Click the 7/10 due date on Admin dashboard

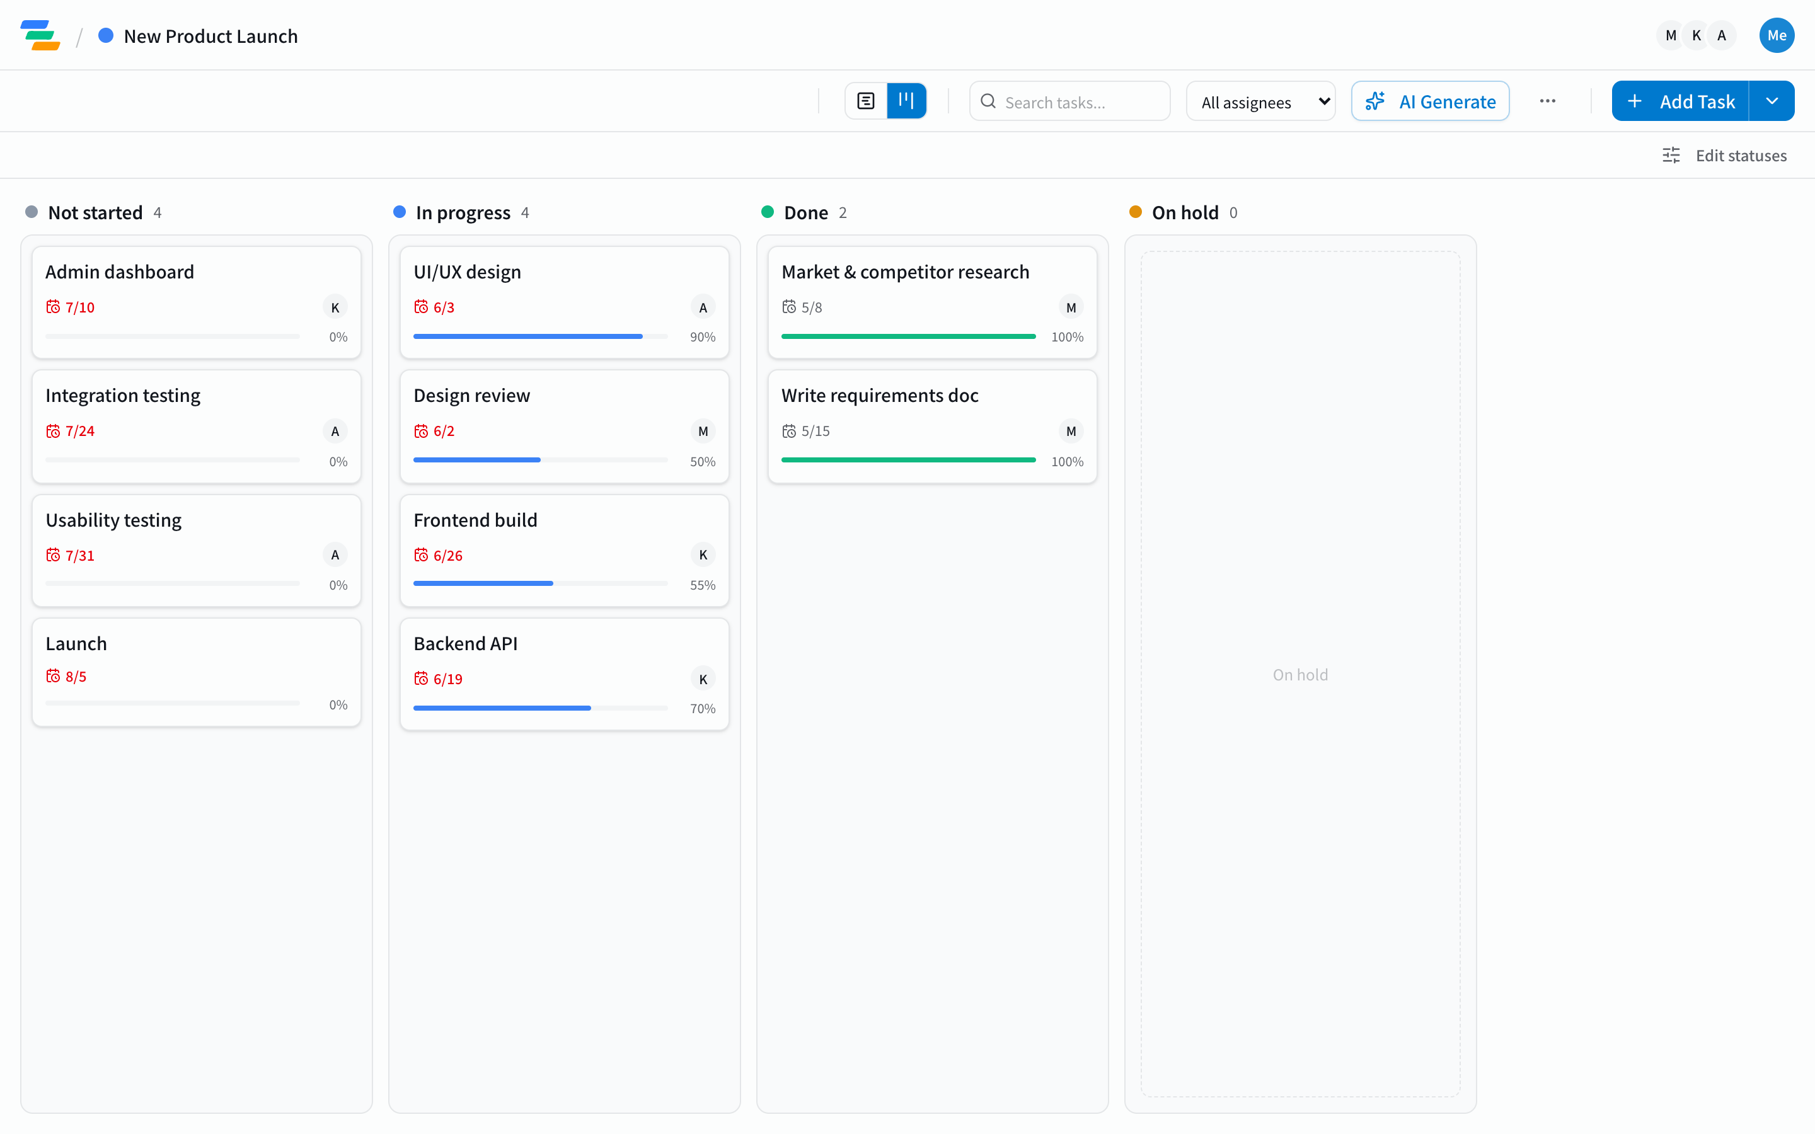(x=79, y=307)
